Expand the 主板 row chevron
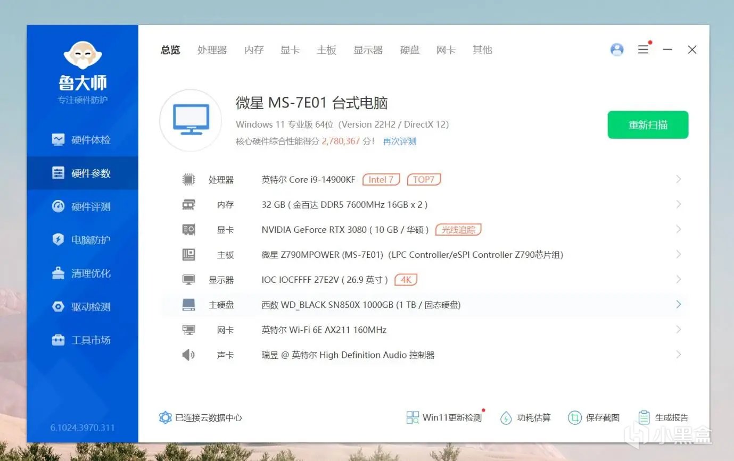 679,254
